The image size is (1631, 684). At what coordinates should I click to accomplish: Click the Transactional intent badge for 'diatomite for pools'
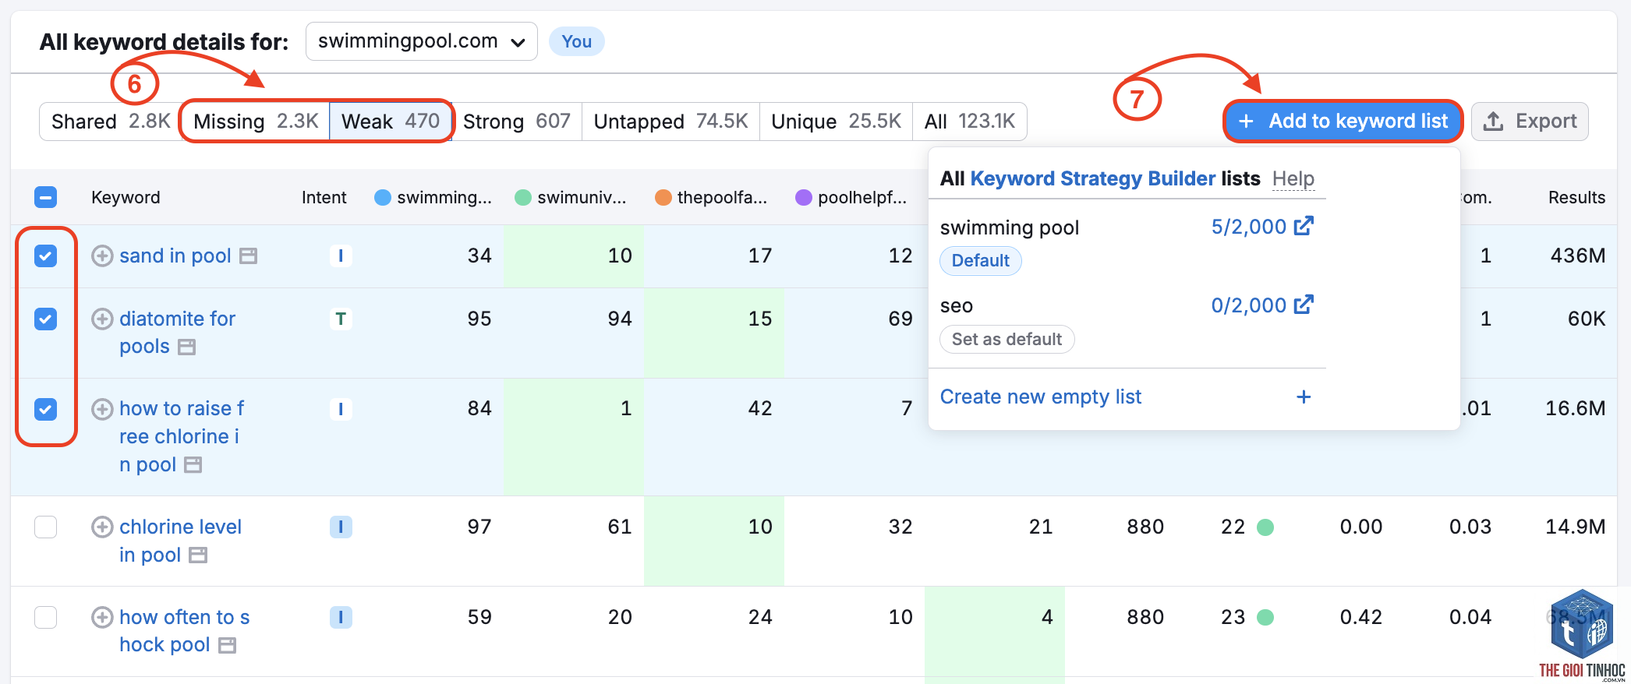click(x=341, y=319)
